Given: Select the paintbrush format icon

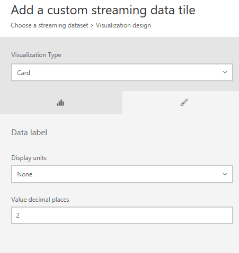Looking at the screenshot, I should [x=184, y=102].
